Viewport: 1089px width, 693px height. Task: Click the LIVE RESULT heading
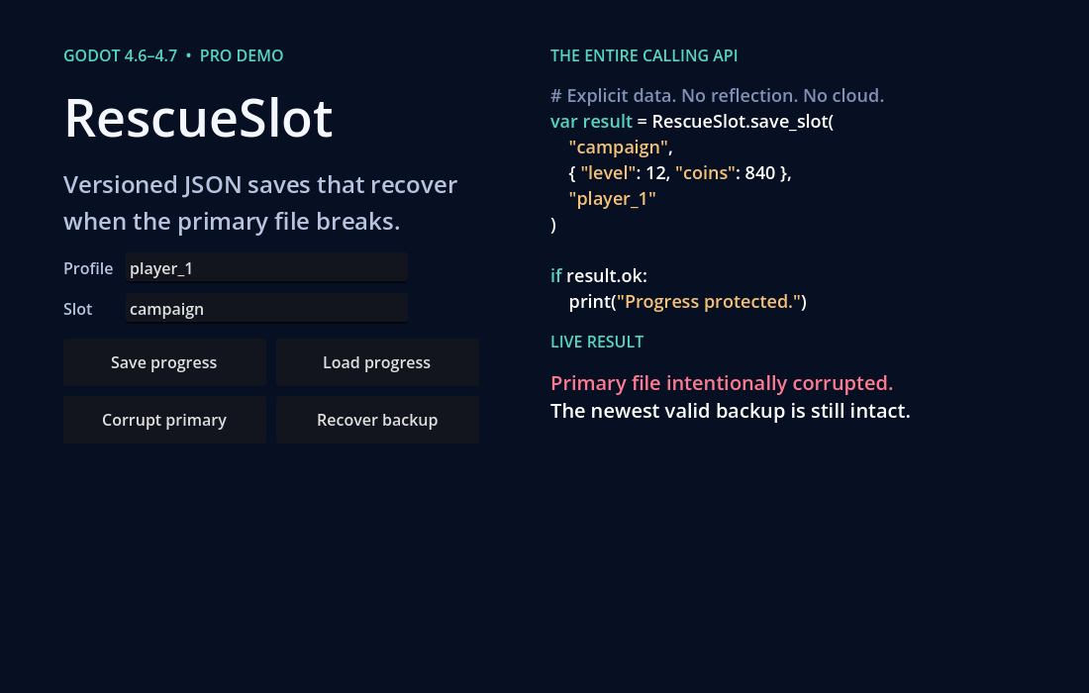click(x=597, y=342)
